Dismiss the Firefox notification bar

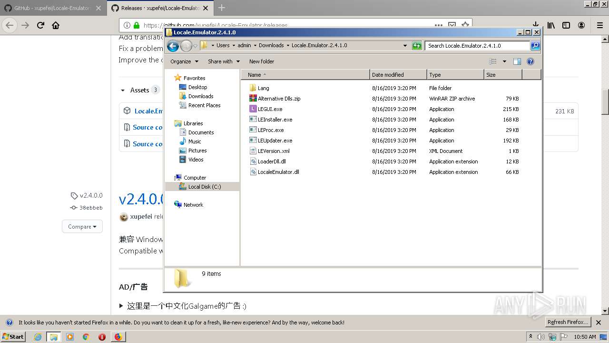coord(599,323)
